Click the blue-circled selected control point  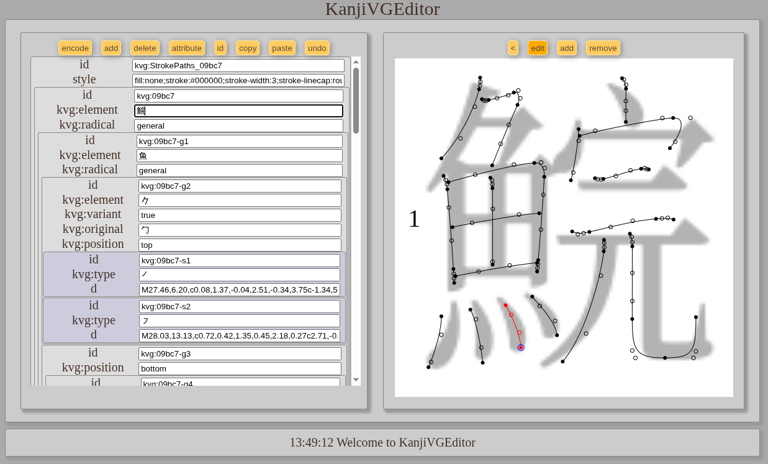(x=521, y=348)
